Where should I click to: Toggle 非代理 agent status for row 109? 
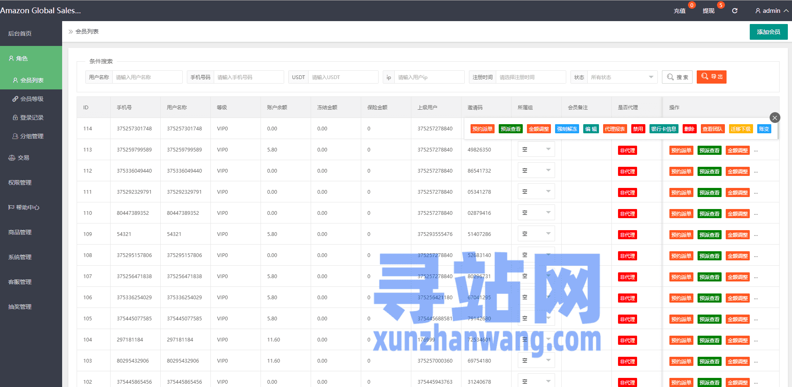(628, 235)
